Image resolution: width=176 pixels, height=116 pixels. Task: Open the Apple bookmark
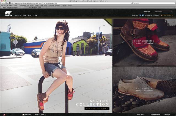(x=11, y=5)
